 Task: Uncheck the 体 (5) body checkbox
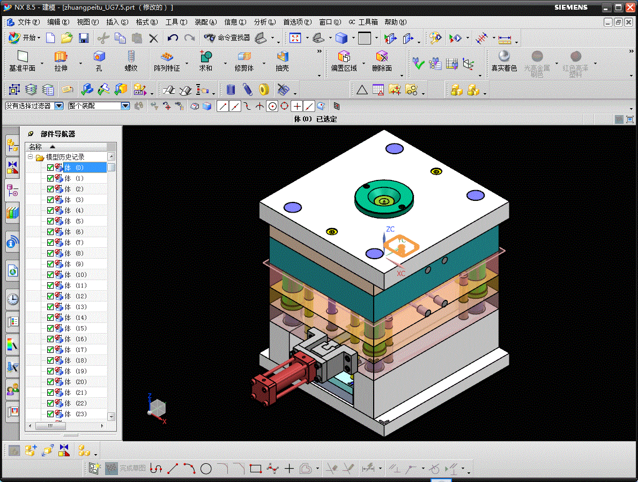point(50,221)
